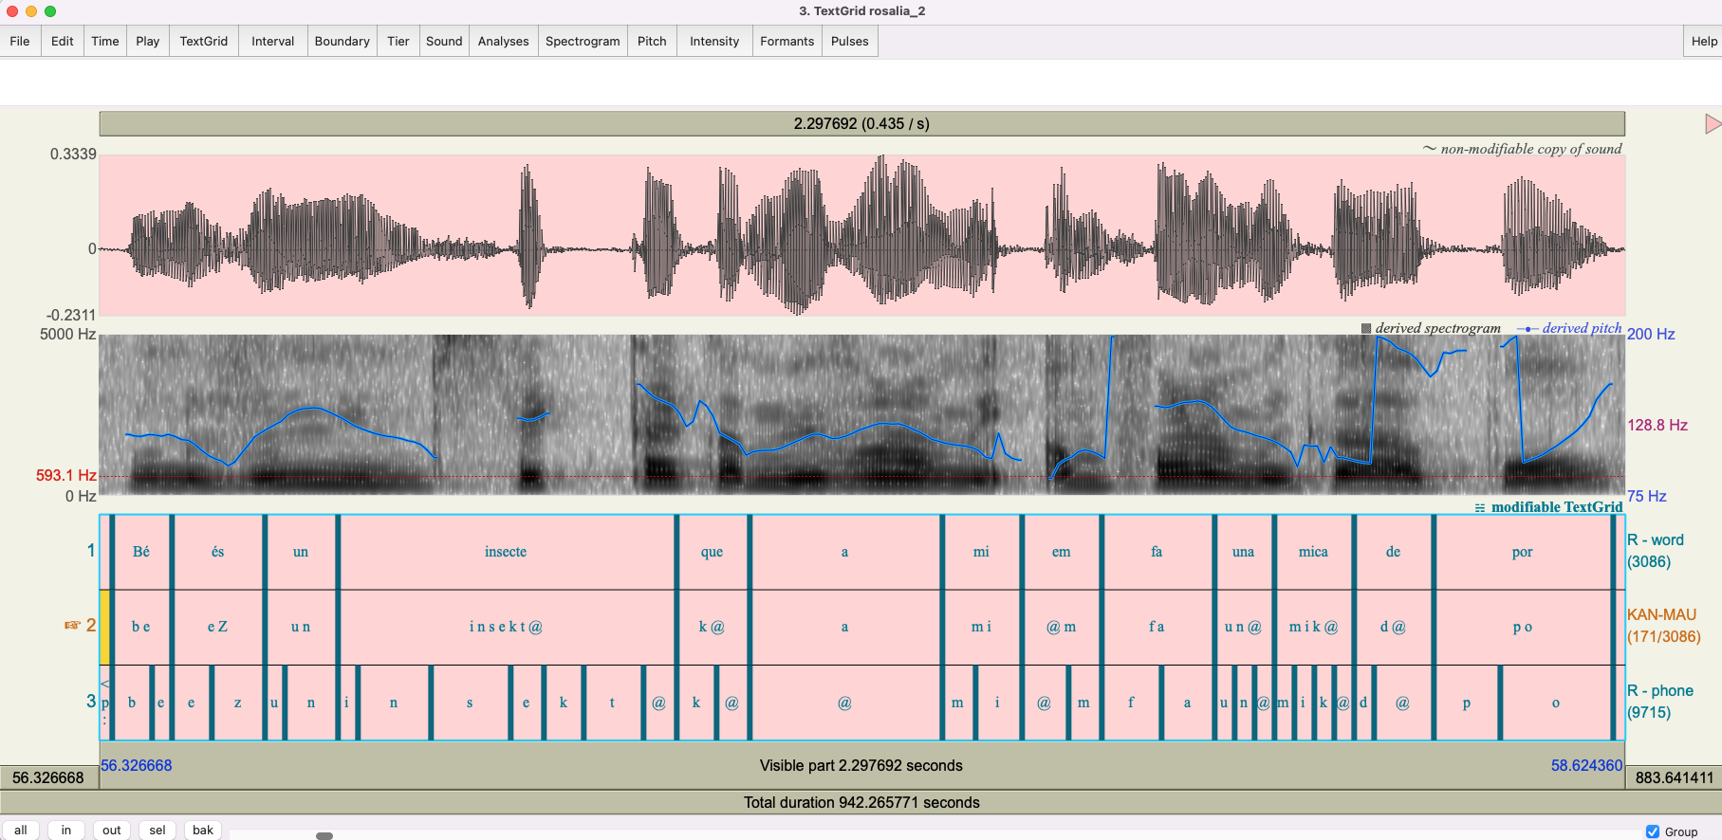
Task: Open the Spectrogram menu
Action: click(x=583, y=42)
